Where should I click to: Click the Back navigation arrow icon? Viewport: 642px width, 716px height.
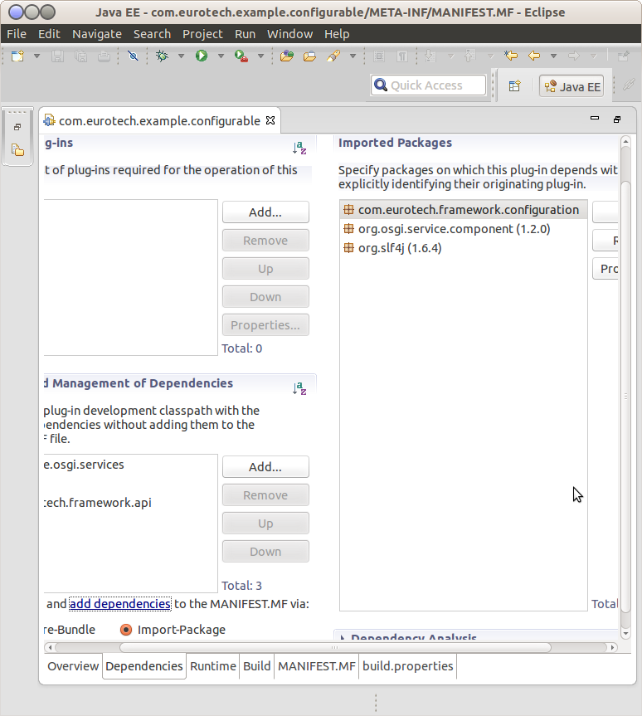click(x=534, y=56)
